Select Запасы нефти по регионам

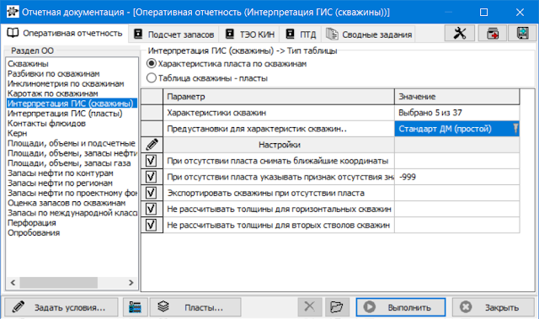click(x=60, y=183)
